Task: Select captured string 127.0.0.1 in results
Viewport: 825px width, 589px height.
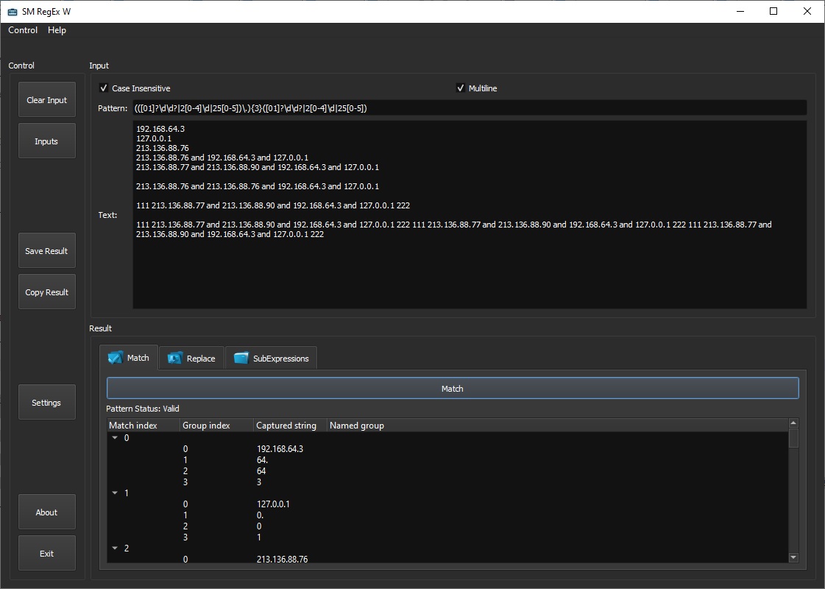Action: click(x=273, y=504)
